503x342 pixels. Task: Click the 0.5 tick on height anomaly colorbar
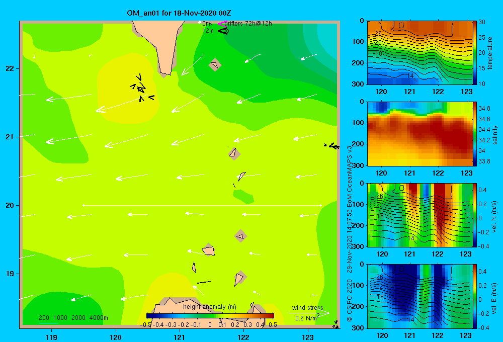[x=273, y=325]
